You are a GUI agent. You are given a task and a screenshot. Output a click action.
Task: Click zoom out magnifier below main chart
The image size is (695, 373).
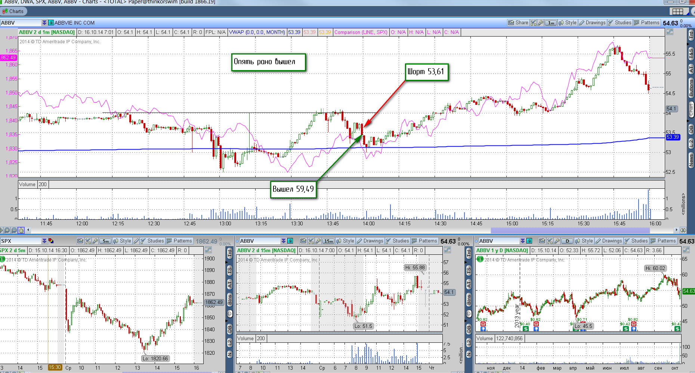coord(14,230)
